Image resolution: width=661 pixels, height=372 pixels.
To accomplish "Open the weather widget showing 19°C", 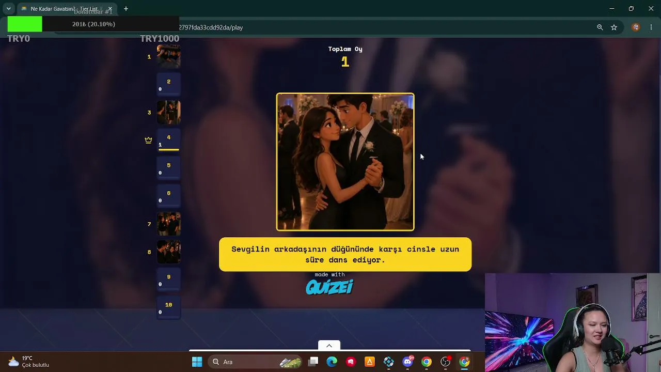I will (29, 362).
